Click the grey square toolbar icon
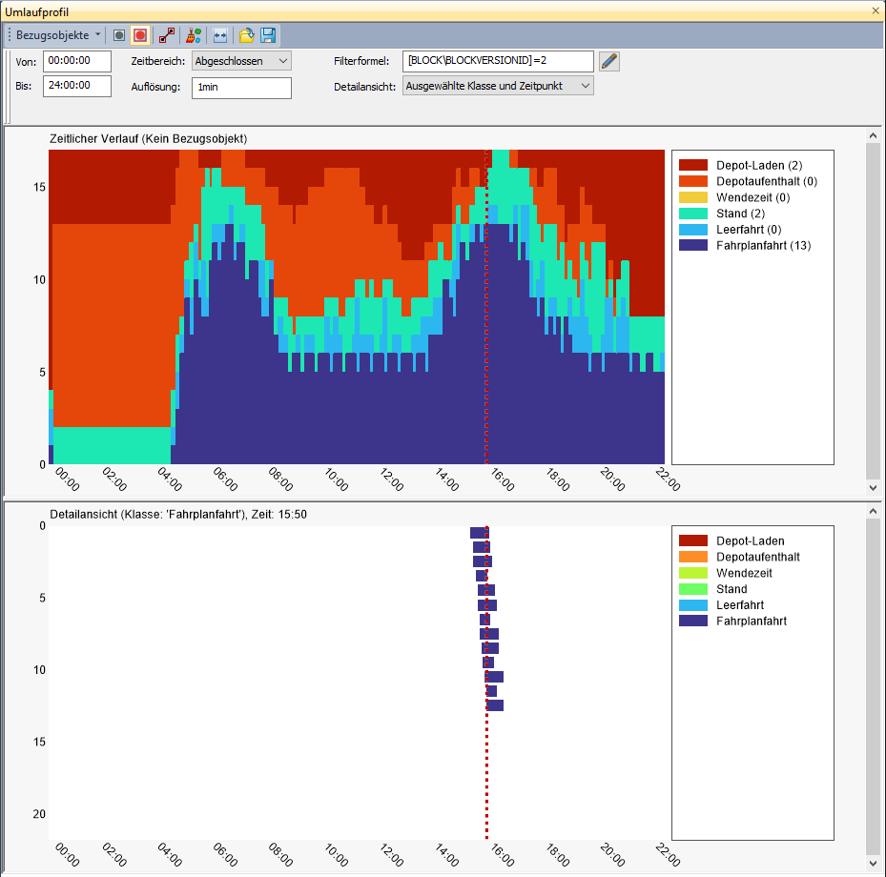Image resolution: width=886 pixels, height=877 pixels. point(119,35)
